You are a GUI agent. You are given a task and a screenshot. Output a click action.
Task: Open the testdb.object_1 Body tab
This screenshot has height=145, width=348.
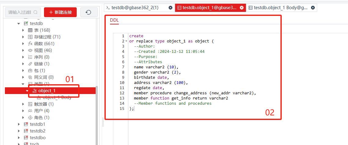(280, 8)
